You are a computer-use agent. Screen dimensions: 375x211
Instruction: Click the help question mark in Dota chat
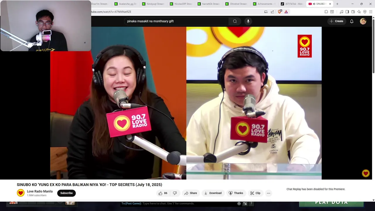coord(251,203)
